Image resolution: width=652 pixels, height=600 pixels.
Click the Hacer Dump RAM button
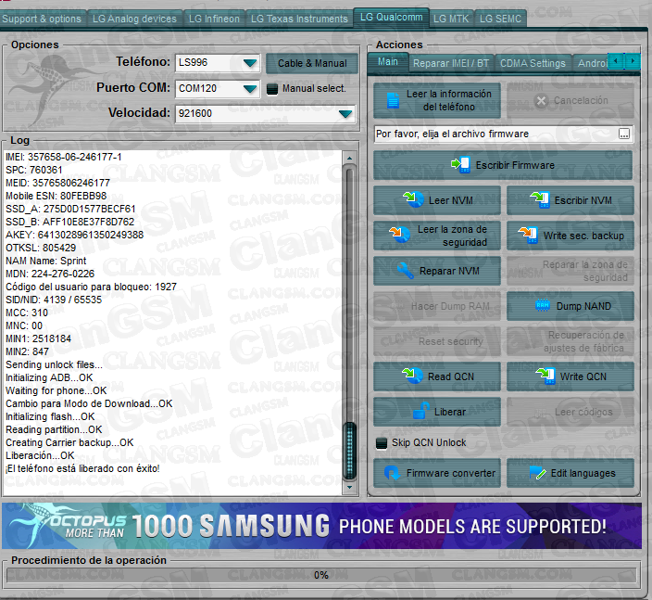pos(437,306)
